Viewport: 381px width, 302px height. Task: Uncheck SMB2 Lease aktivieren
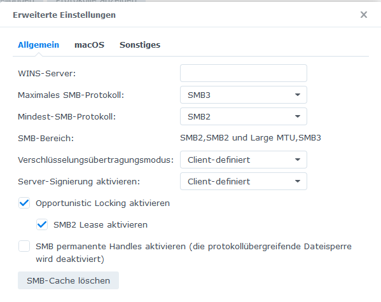(x=42, y=224)
